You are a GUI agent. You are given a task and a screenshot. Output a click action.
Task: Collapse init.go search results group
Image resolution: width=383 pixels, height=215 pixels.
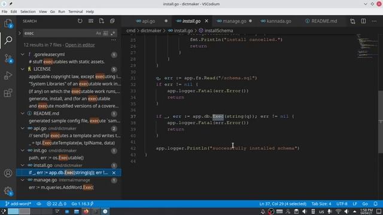click(23, 150)
